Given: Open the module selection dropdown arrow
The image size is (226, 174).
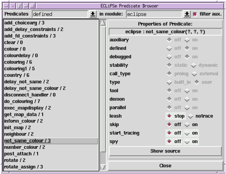Looking at the screenshot, I should [187, 14].
